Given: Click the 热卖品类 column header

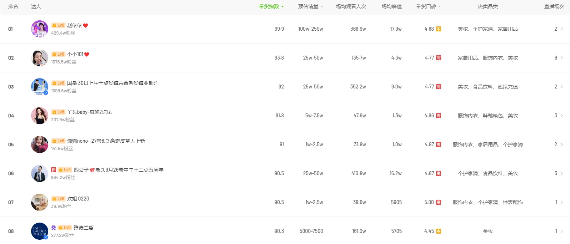Looking at the screenshot, I should tap(487, 6).
